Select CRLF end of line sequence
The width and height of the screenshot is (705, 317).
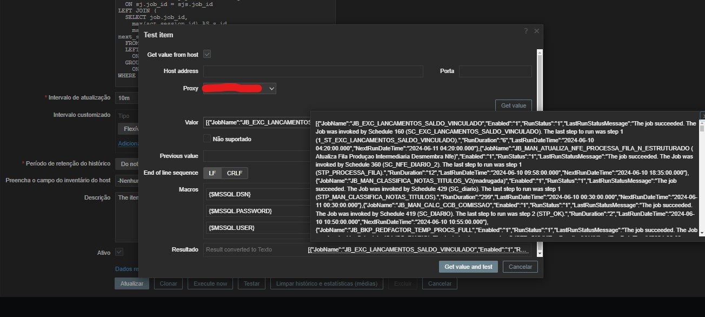[235, 173]
